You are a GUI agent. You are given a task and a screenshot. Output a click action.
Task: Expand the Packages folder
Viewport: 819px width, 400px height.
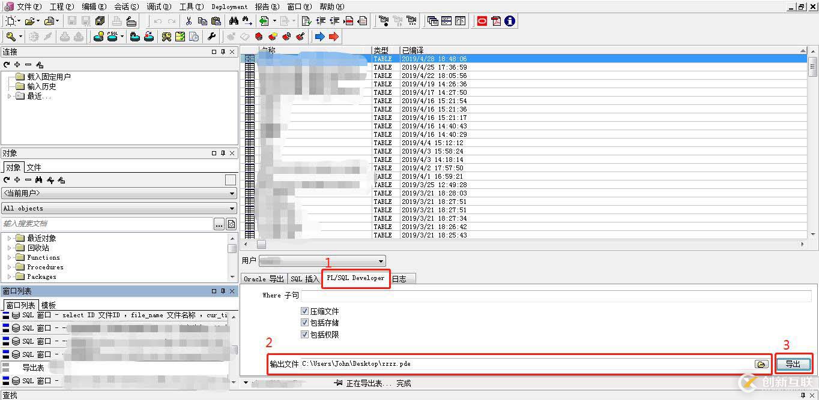coord(9,276)
